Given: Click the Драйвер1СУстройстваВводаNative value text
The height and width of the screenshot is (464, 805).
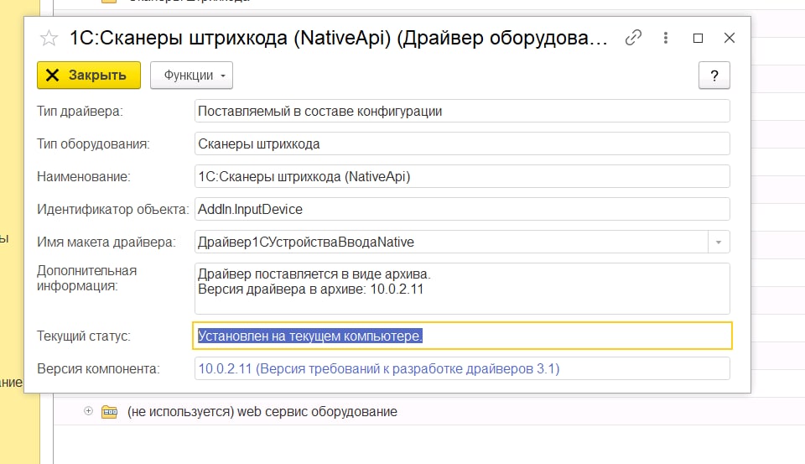Looking at the screenshot, I should click(306, 242).
